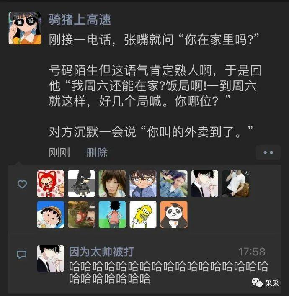Open the red fox avatar liker

51,184
